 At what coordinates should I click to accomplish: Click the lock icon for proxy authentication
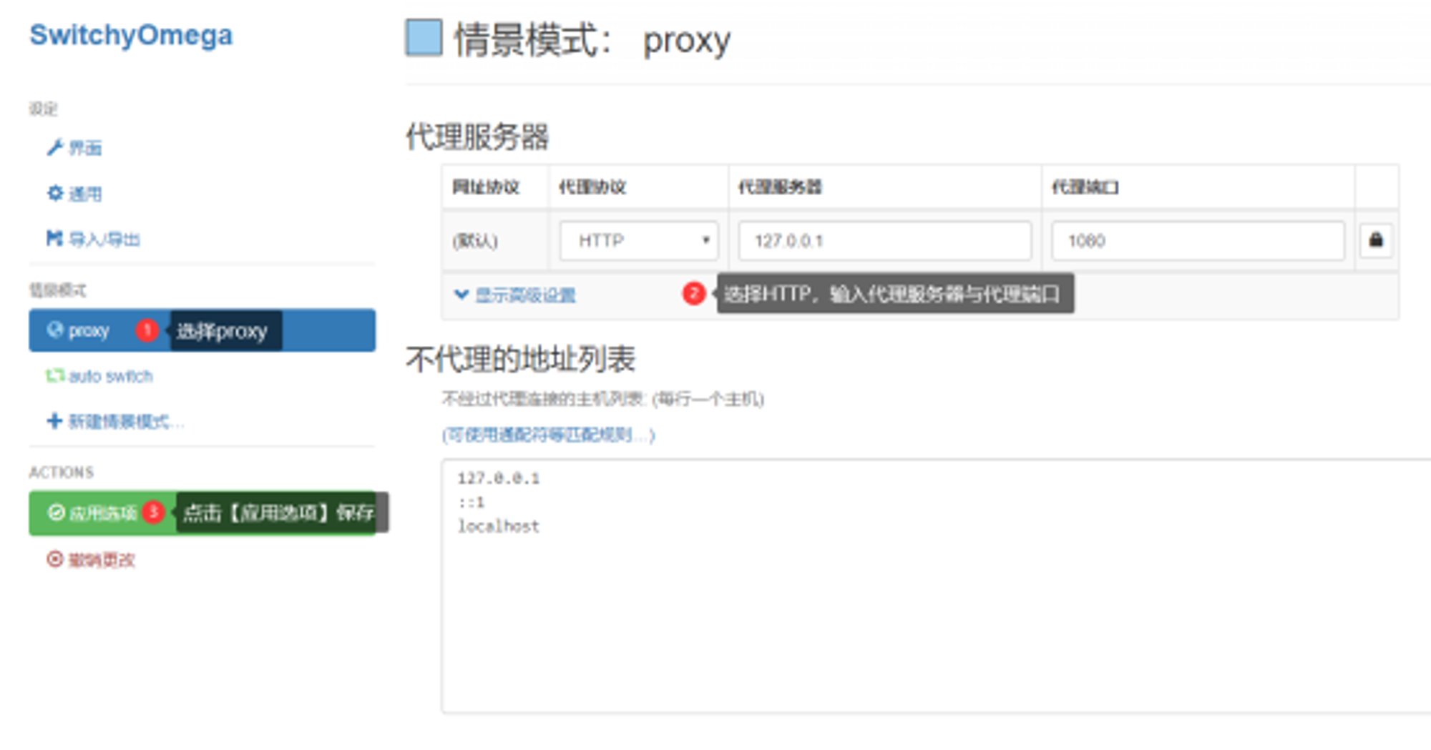[1375, 240]
